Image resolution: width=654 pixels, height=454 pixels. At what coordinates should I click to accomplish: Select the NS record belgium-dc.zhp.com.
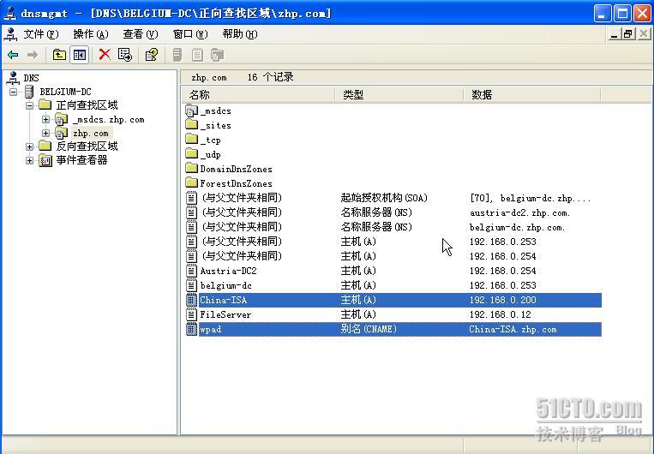point(393,227)
